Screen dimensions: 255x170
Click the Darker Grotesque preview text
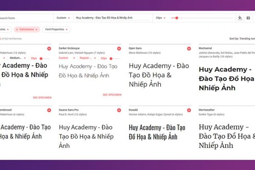click(x=88, y=71)
